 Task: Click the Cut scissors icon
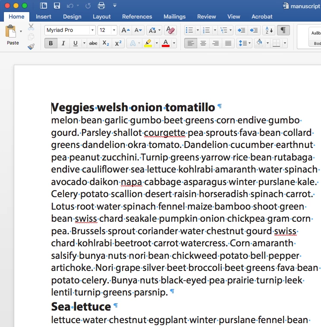click(x=31, y=27)
